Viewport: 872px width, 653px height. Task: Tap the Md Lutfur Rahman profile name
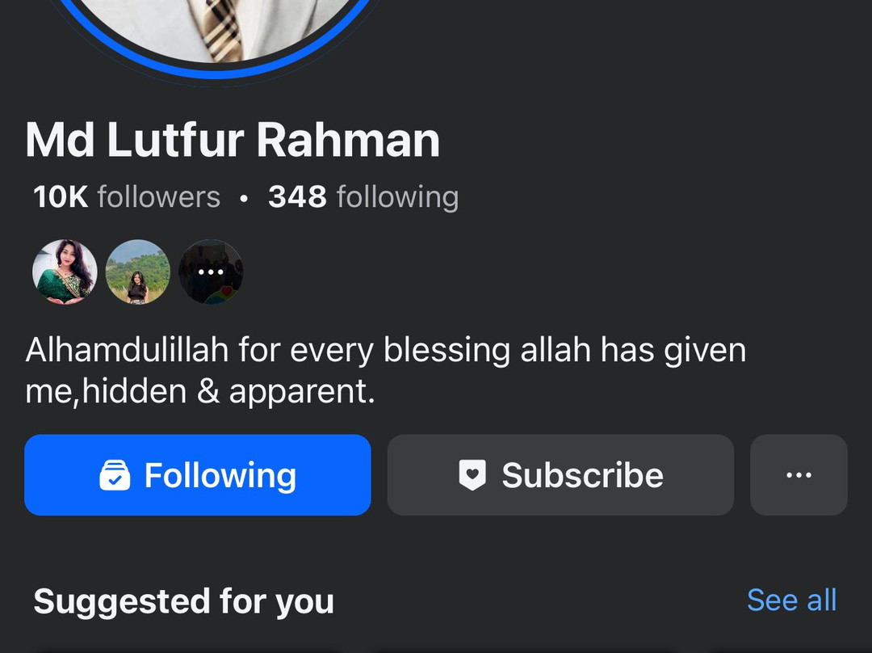233,140
